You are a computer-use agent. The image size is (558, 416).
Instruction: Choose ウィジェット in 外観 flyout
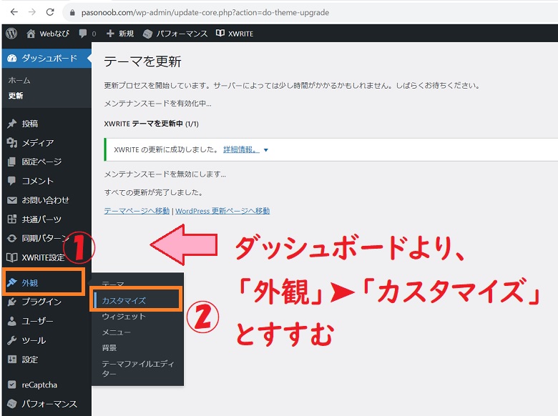point(124,317)
